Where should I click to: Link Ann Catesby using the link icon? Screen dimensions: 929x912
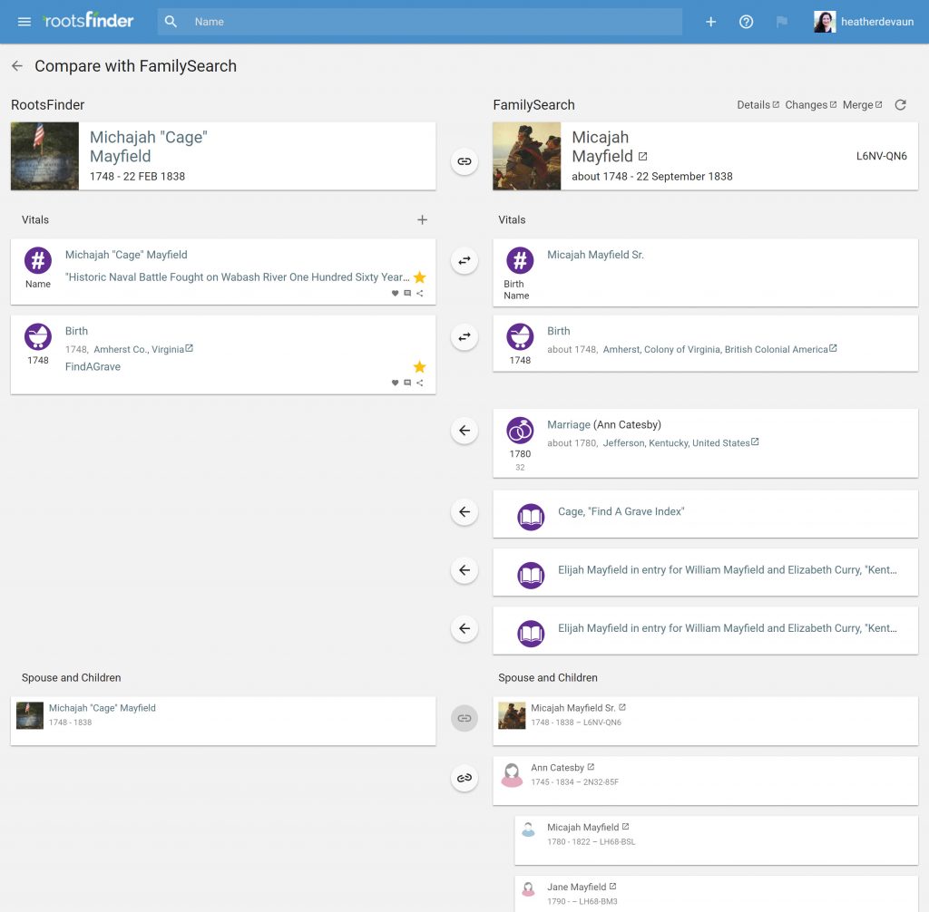[x=464, y=778]
